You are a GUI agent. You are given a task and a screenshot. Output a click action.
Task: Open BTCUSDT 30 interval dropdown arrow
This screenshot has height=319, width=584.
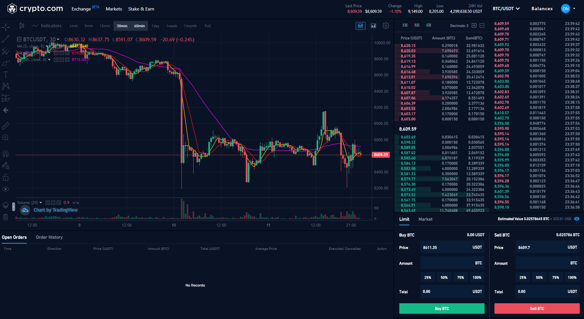click(58, 40)
